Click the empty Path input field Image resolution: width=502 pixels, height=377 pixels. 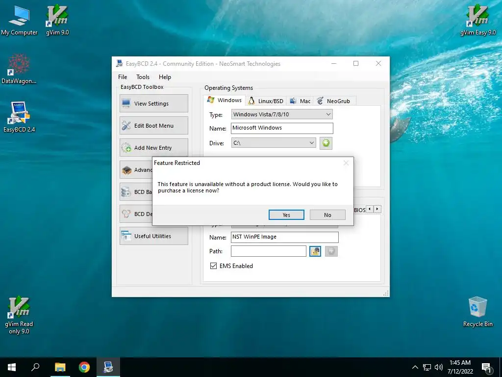pos(268,251)
